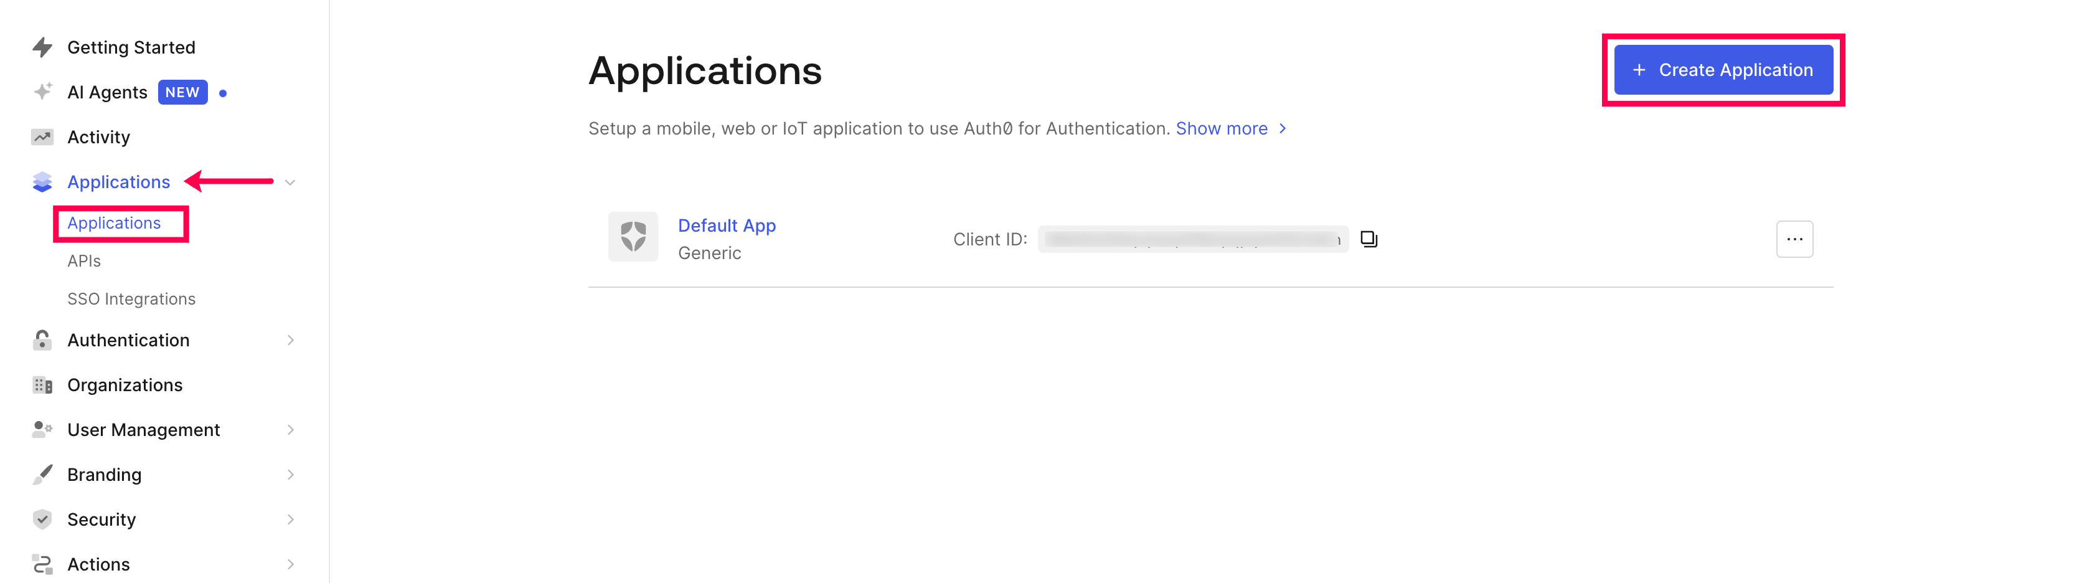Viewport: 2092px width, 583px height.
Task: Click the Default App shield logo
Action: pyautogui.click(x=633, y=237)
